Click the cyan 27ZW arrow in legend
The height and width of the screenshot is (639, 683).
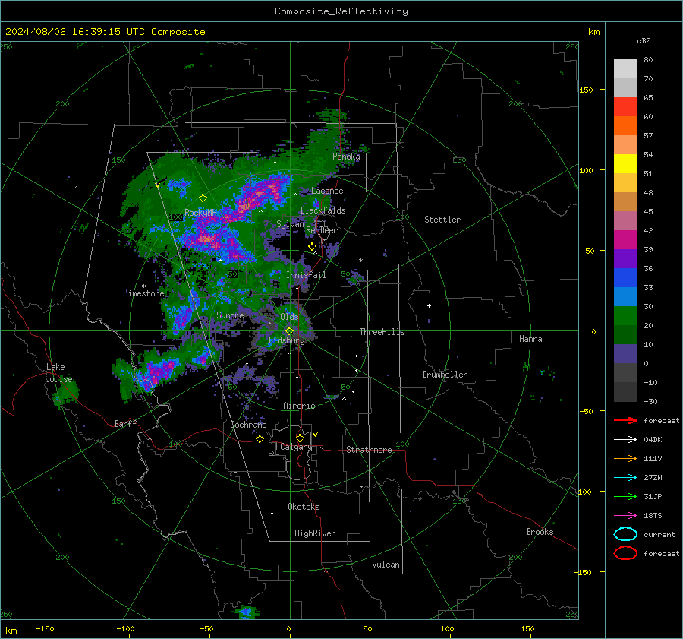[625, 478]
